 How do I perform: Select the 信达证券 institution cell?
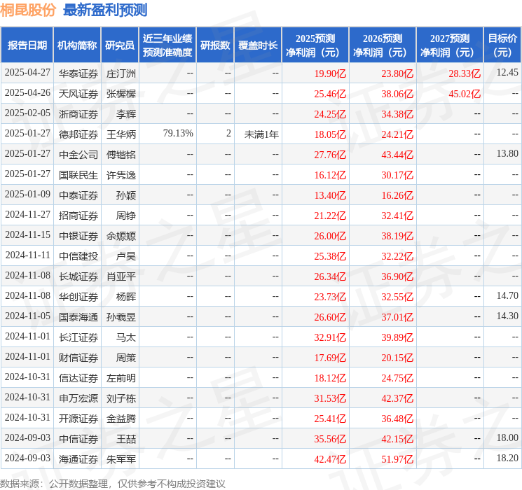click(78, 377)
